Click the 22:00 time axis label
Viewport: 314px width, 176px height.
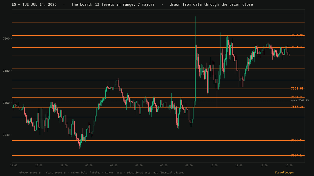(64, 165)
